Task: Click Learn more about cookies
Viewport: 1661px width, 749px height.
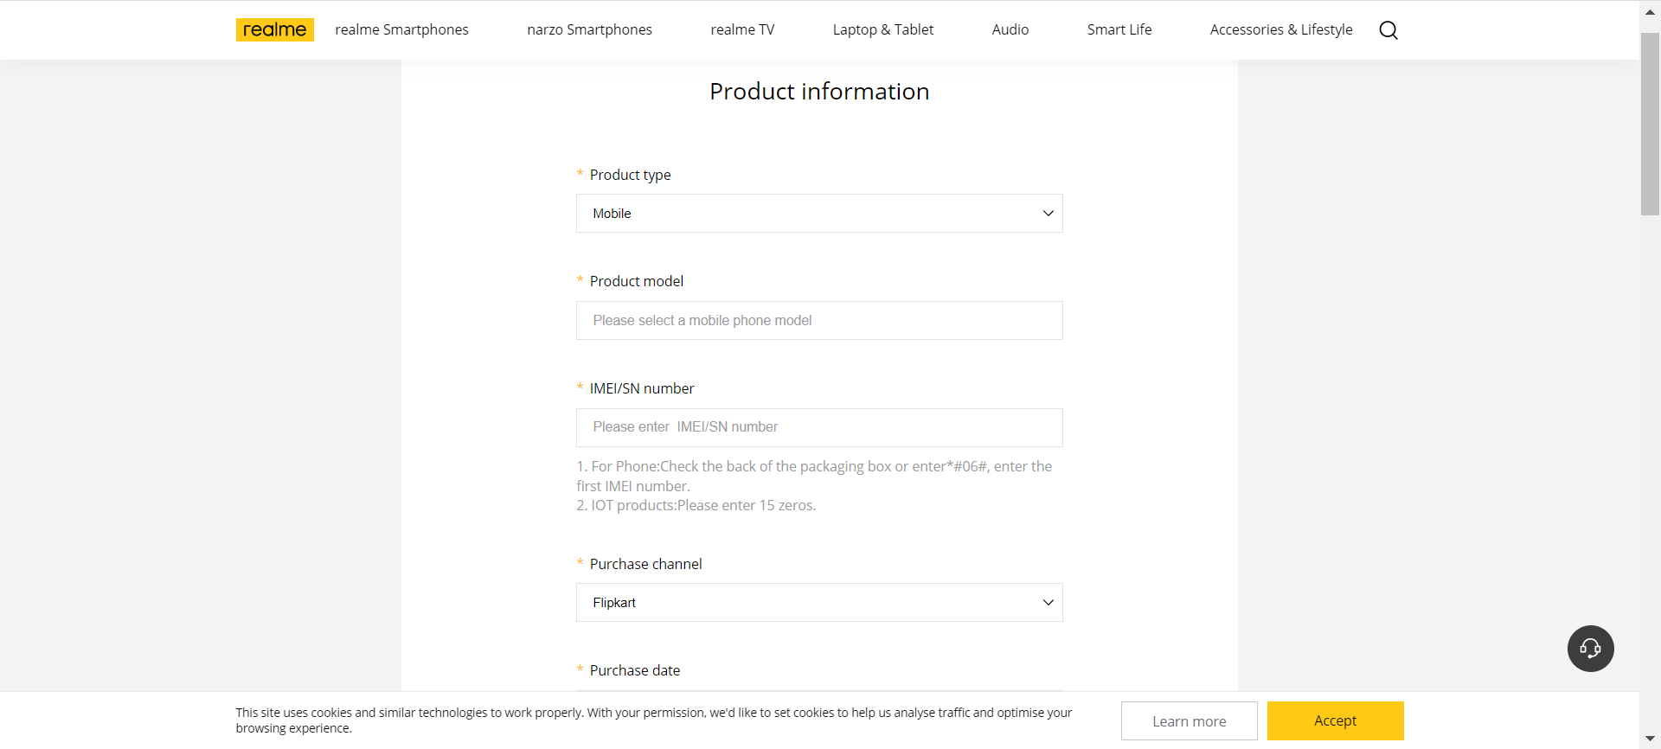Action: (1189, 720)
